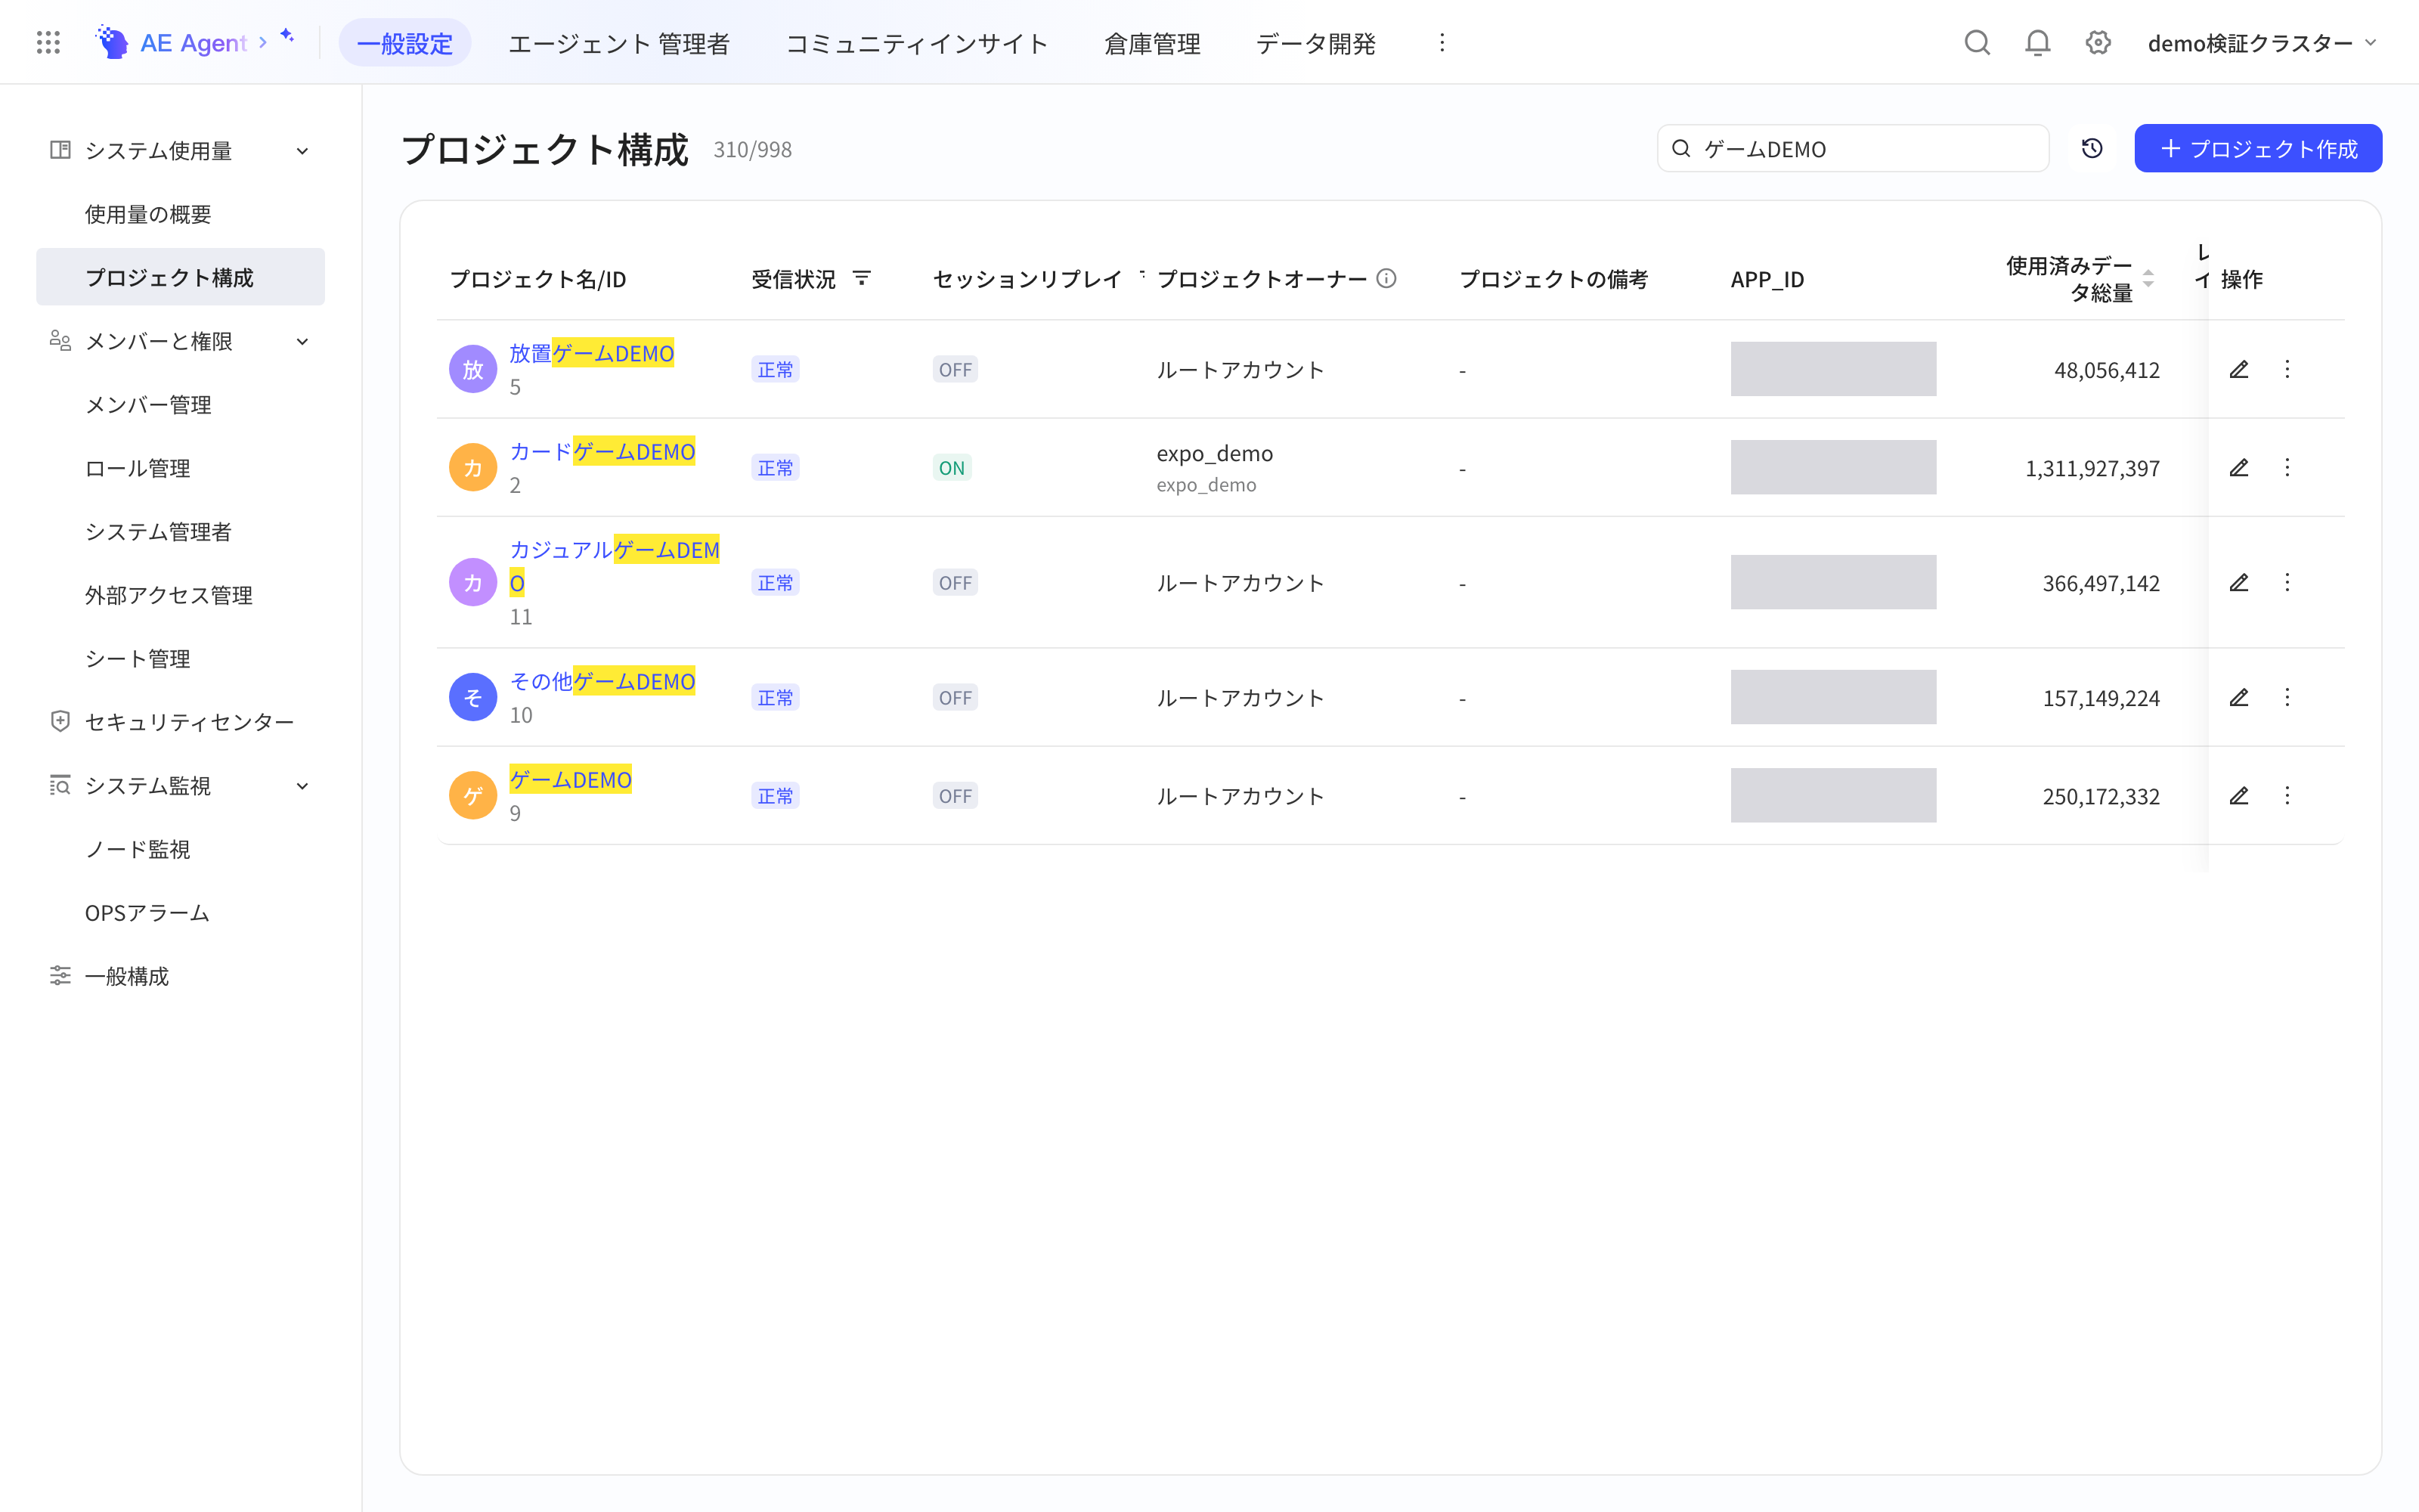The height and width of the screenshot is (1512, 2419).
Task: Click the 310/998 project count
Action: click(753, 149)
